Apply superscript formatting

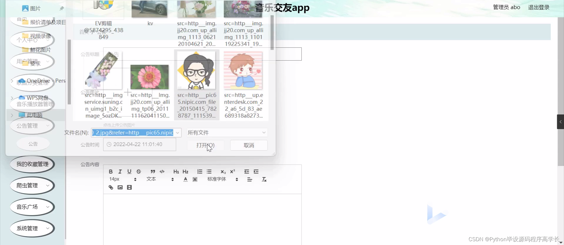tap(233, 172)
